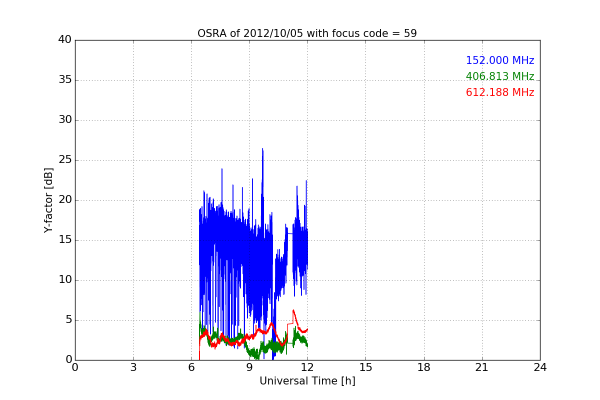
Task: Select the green '406.813 MHz' legend label
Action: [500, 76]
